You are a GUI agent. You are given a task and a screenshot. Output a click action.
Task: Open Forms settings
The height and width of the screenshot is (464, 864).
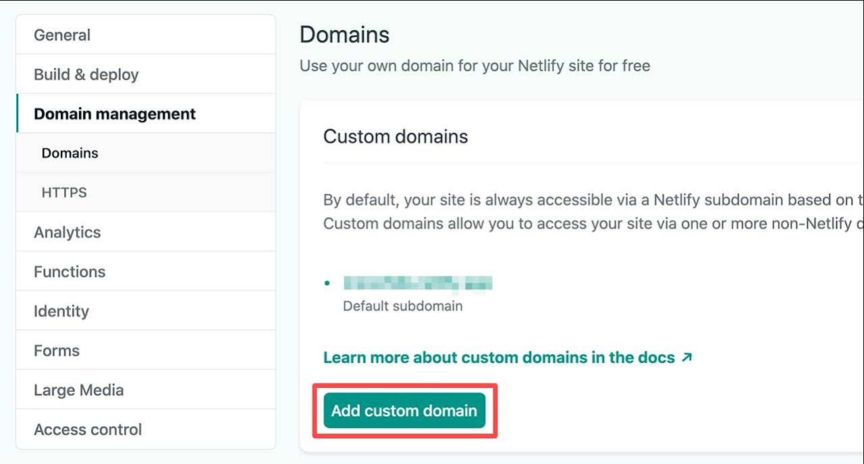[x=146, y=350]
